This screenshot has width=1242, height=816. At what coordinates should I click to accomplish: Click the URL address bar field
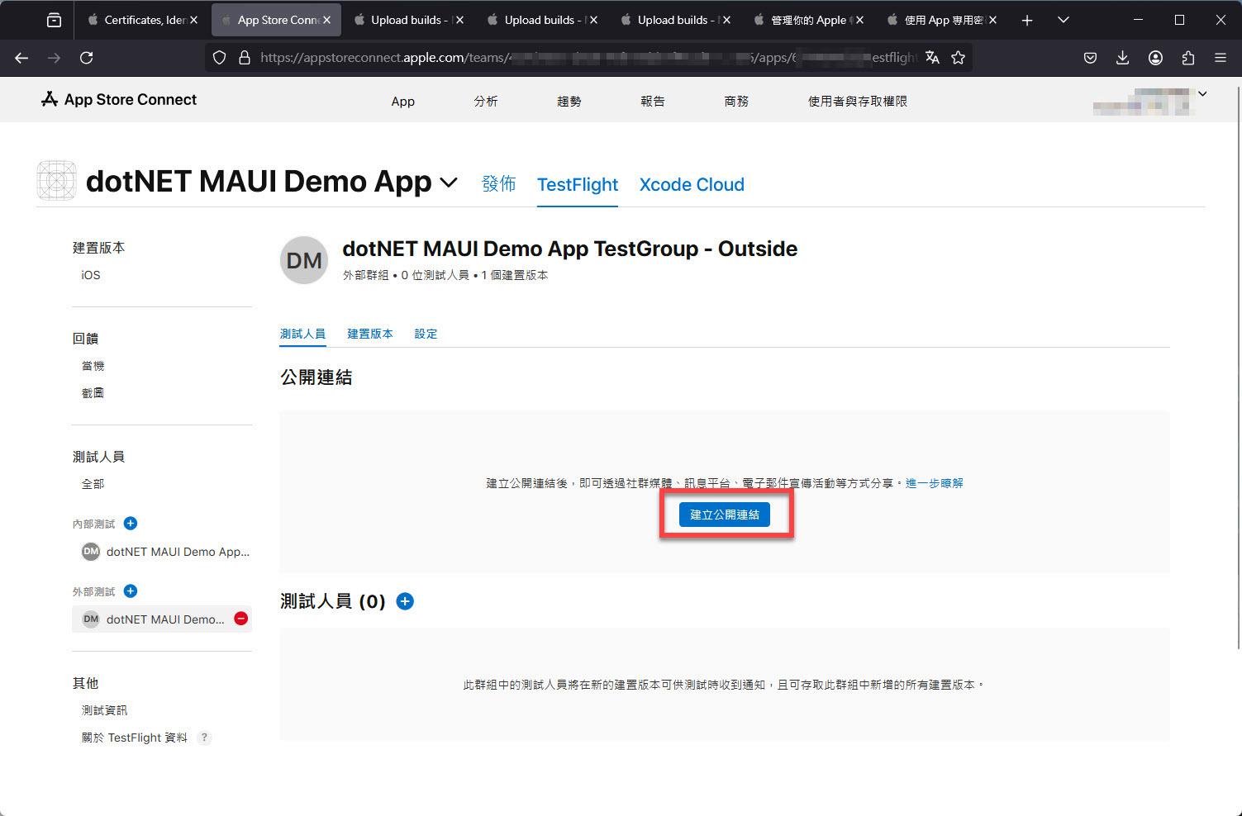click(588, 57)
